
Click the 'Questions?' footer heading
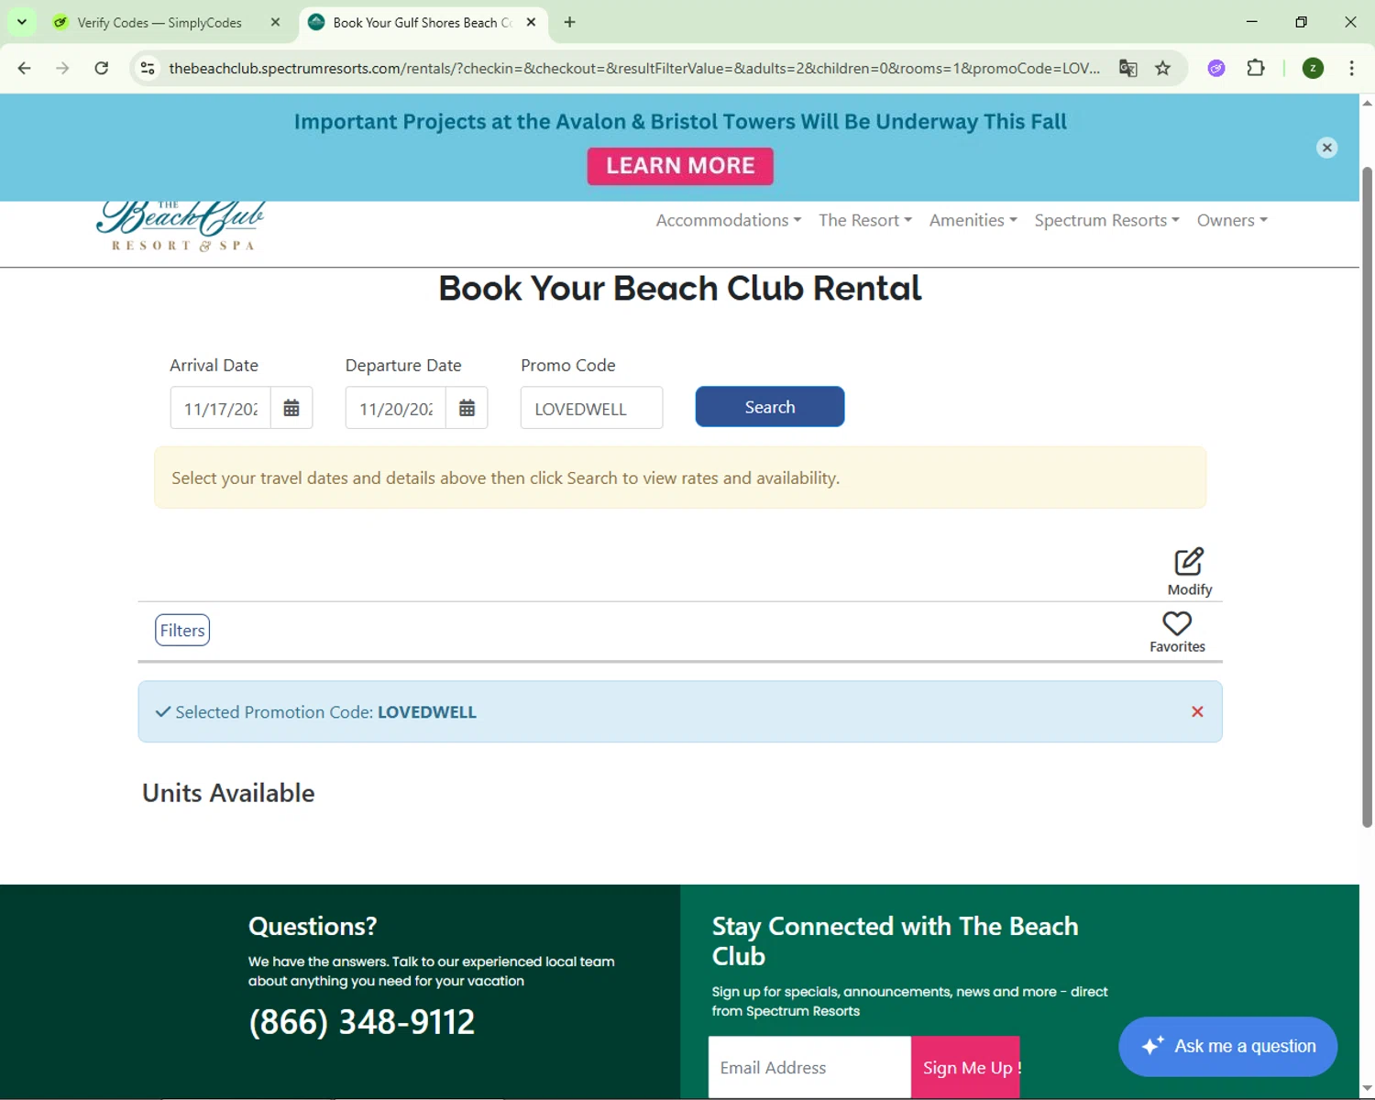[313, 927]
